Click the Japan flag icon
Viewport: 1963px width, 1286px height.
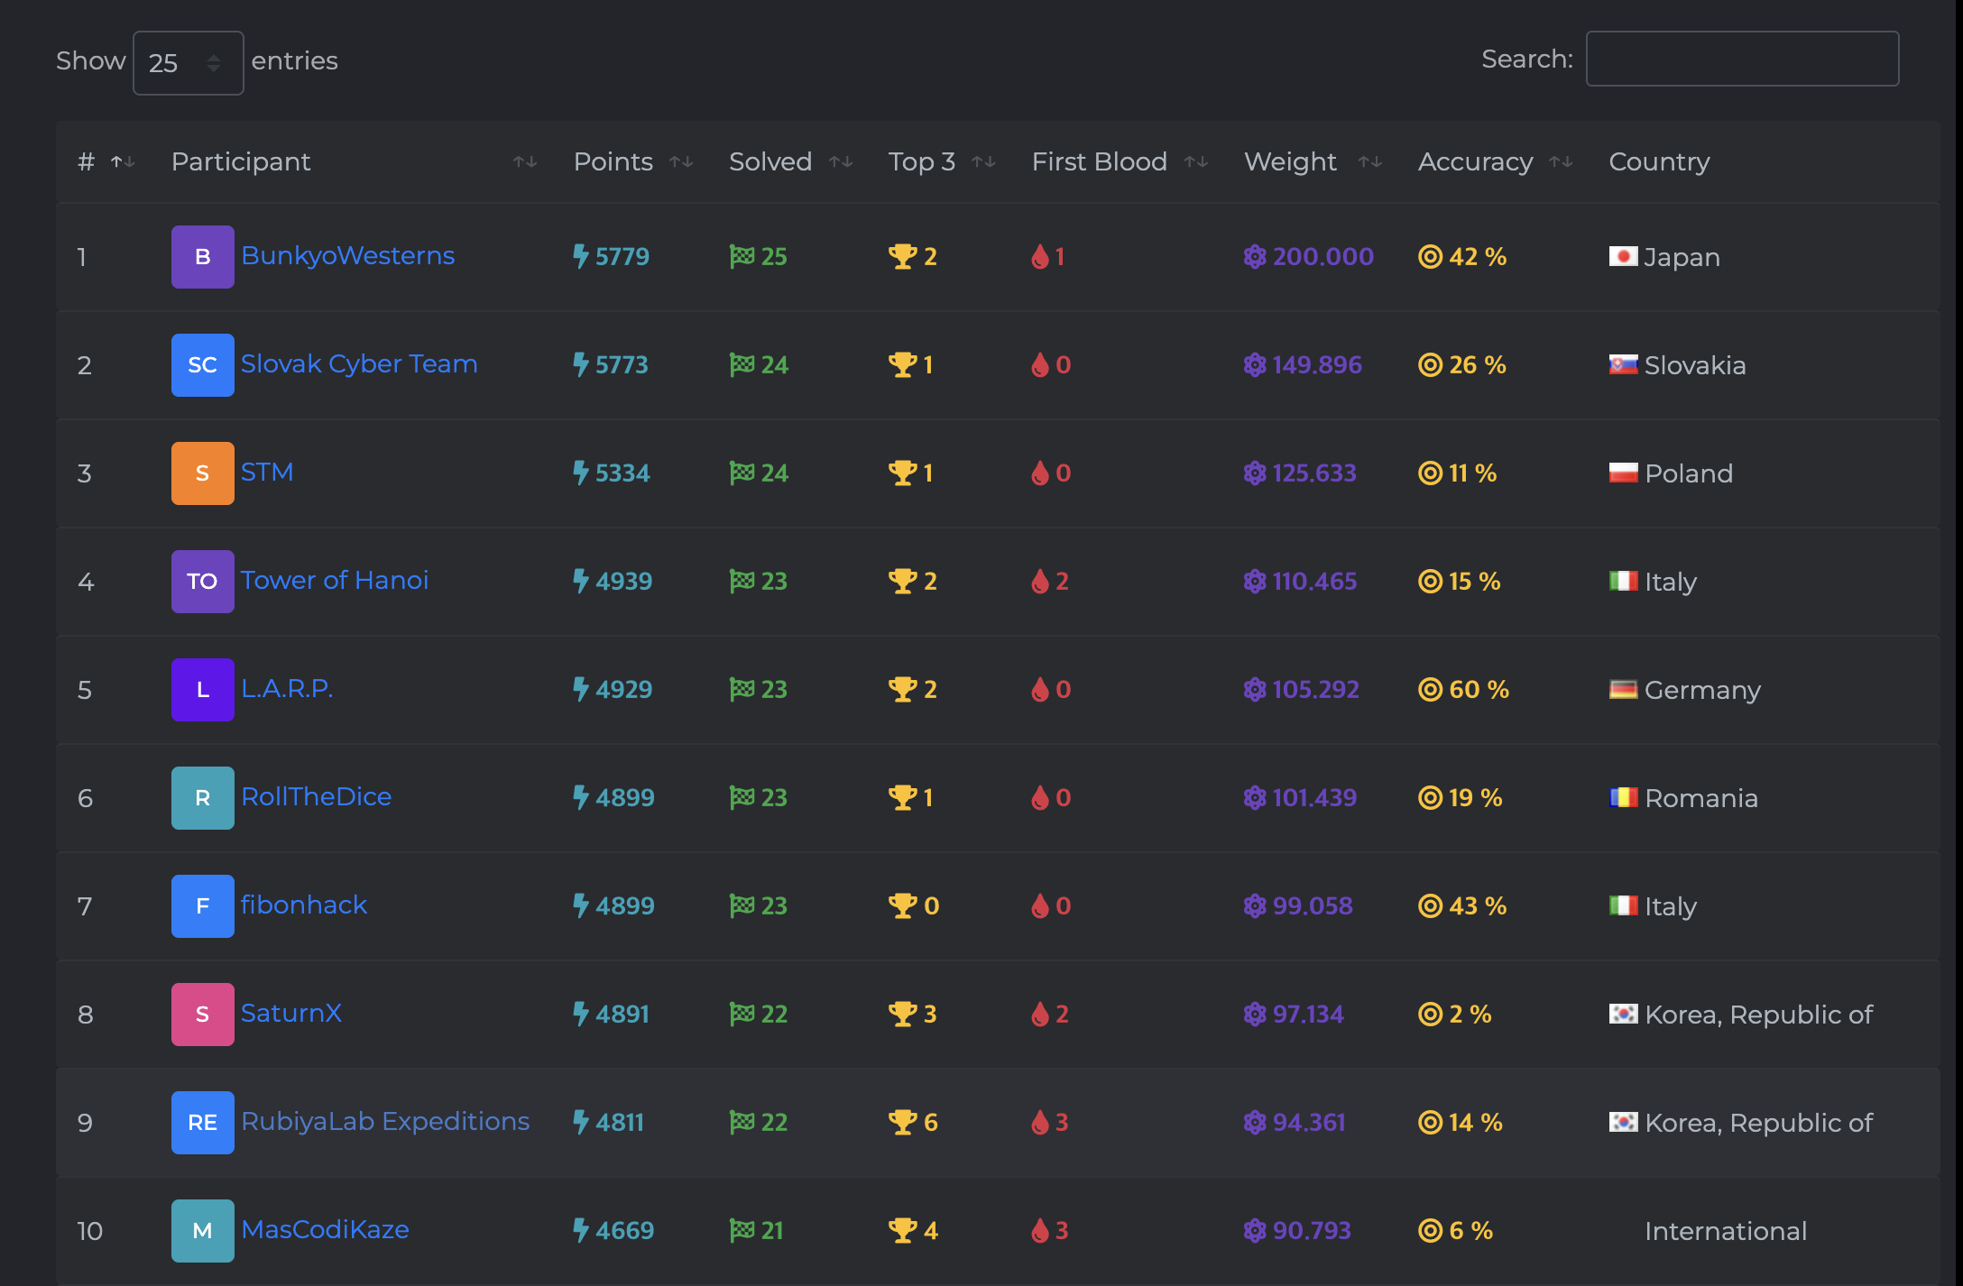tap(1623, 257)
